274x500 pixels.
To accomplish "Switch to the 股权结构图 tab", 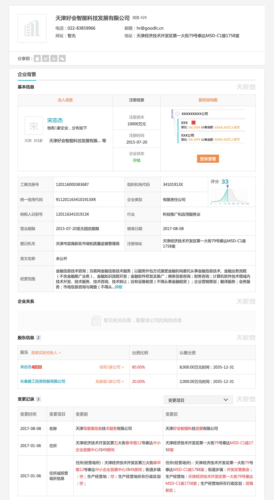I will pos(208,100).
